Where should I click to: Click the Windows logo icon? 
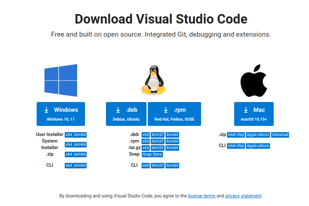tap(60, 80)
